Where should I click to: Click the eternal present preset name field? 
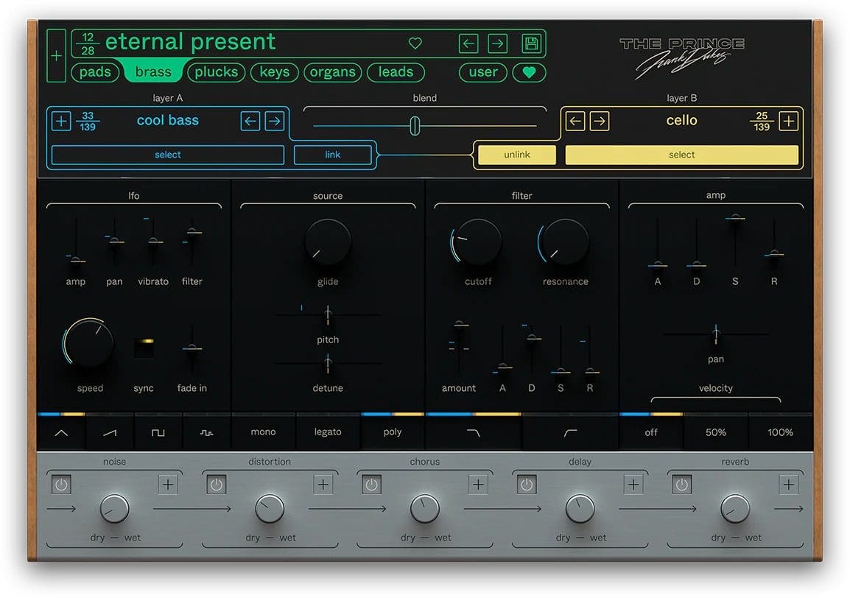(x=192, y=42)
